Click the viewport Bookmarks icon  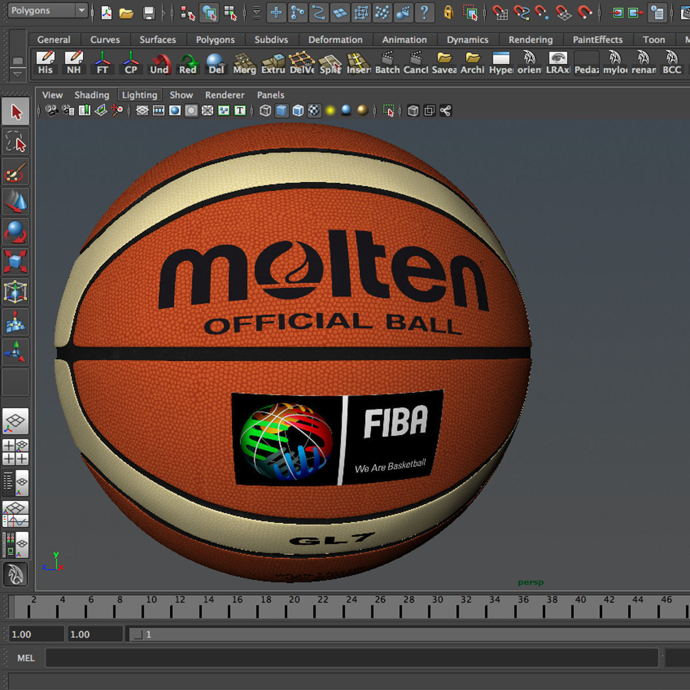85,110
